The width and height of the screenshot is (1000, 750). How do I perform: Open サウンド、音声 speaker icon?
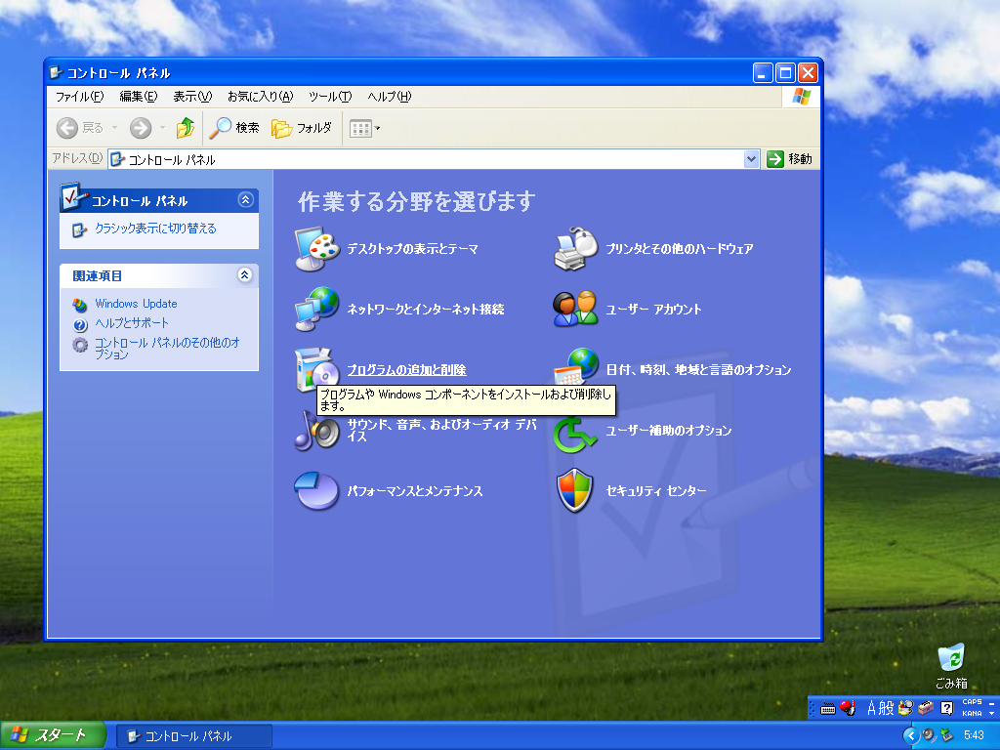[x=317, y=431]
